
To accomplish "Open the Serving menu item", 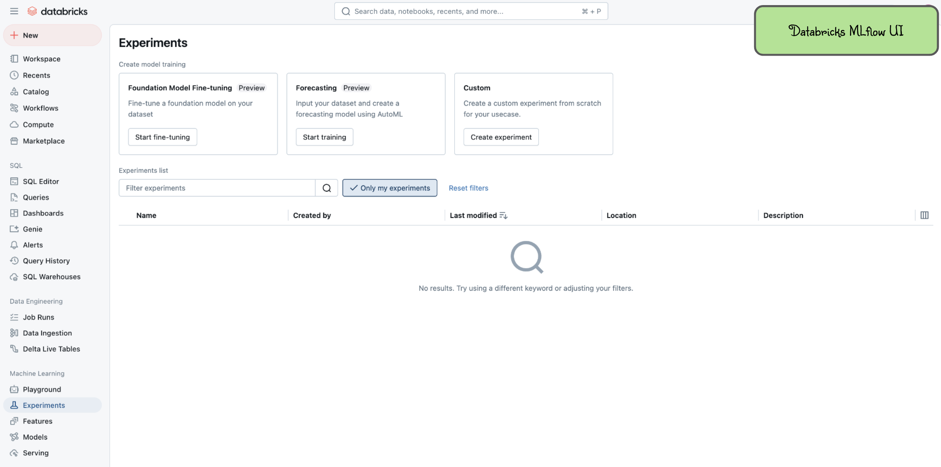I will click(x=35, y=453).
